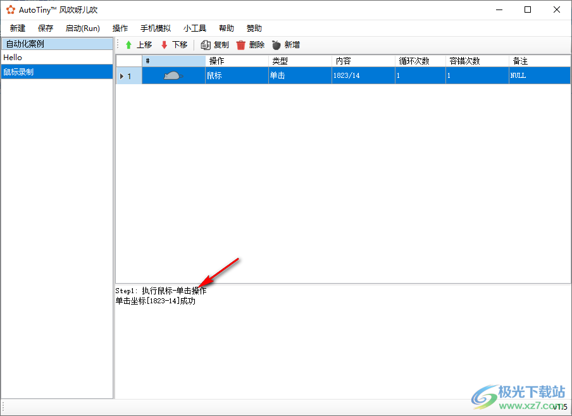Click the 新增 add-step mouse icon
Screen dimensions: 572x416
tap(276, 44)
